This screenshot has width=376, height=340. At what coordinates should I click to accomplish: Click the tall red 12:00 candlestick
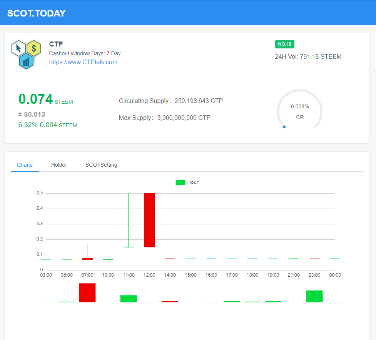pos(149,220)
